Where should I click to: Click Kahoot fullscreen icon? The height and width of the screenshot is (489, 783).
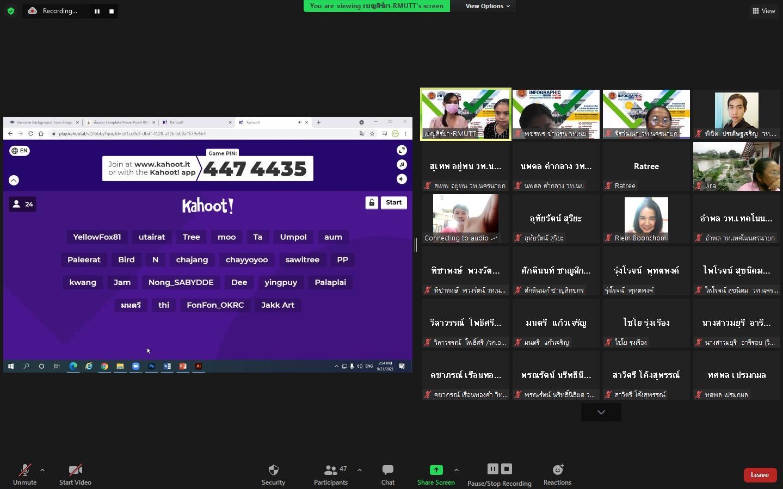(x=402, y=150)
